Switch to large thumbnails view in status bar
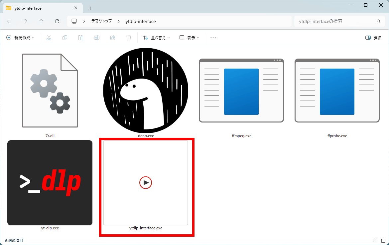 [383, 240]
